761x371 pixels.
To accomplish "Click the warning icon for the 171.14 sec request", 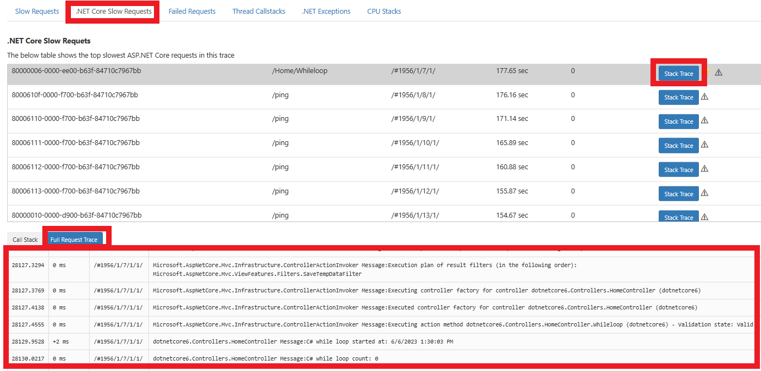I will click(x=704, y=121).
